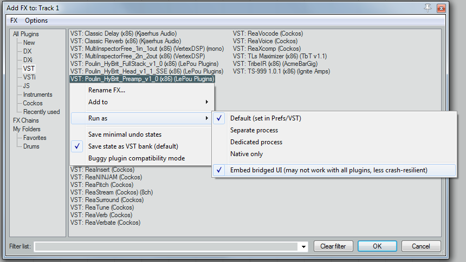Select My Folders in the tree

point(27,129)
